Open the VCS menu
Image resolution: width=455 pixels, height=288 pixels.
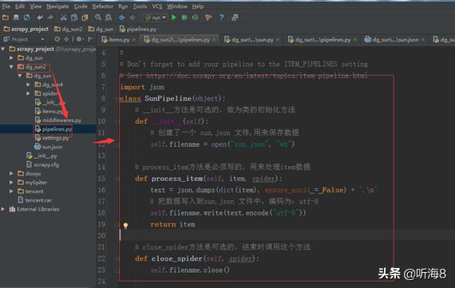click(x=157, y=6)
